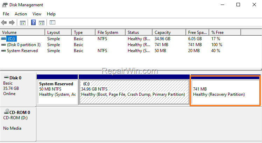Image resolution: width=262 pixels, height=143 pixels.
Task: Click the Forward arrow toolbar icon
Action: pos(12,23)
